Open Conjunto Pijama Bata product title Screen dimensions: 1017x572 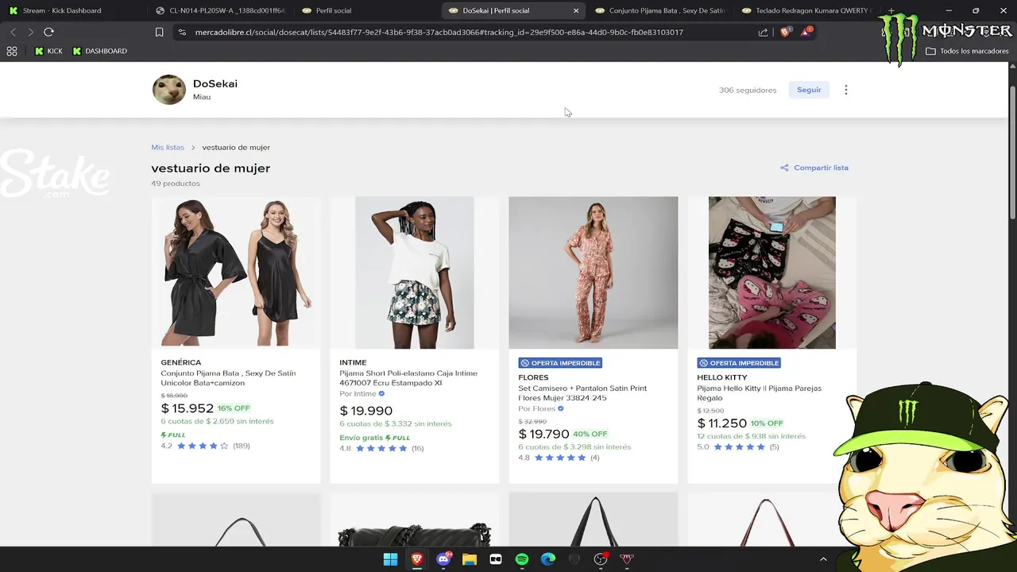point(229,378)
